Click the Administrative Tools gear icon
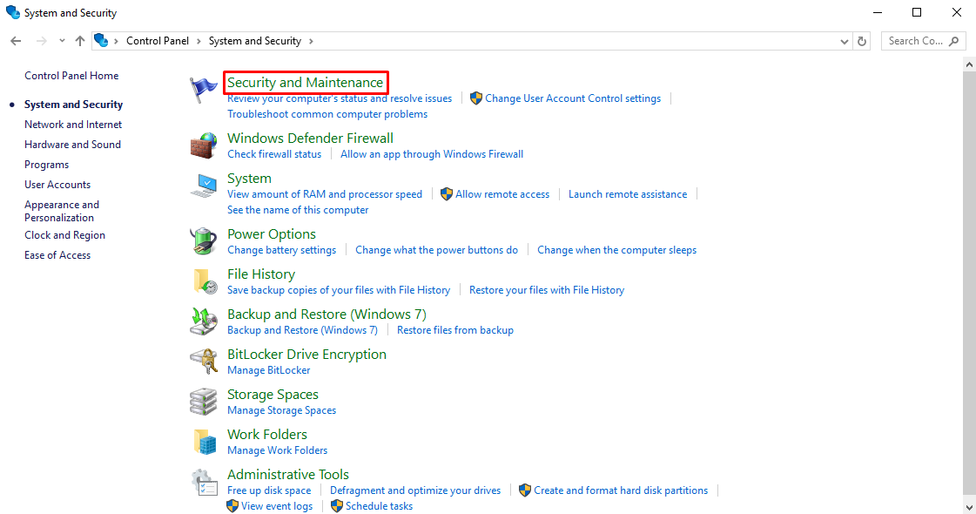The height and width of the screenshot is (514, 976). 204,483
